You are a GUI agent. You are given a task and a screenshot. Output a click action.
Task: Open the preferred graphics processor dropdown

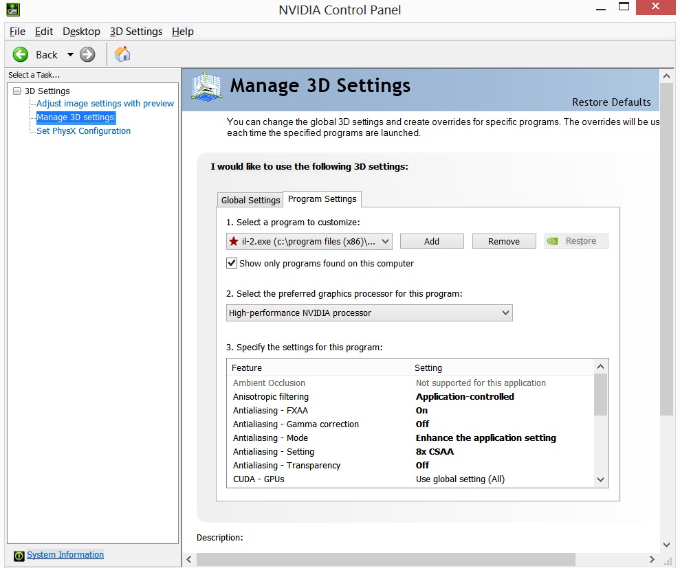point(369,313)
